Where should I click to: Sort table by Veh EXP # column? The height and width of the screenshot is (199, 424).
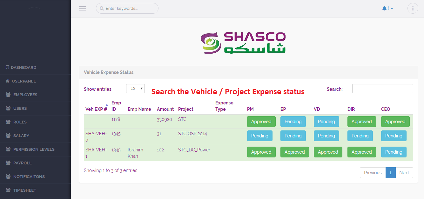(x=96, y=109)
